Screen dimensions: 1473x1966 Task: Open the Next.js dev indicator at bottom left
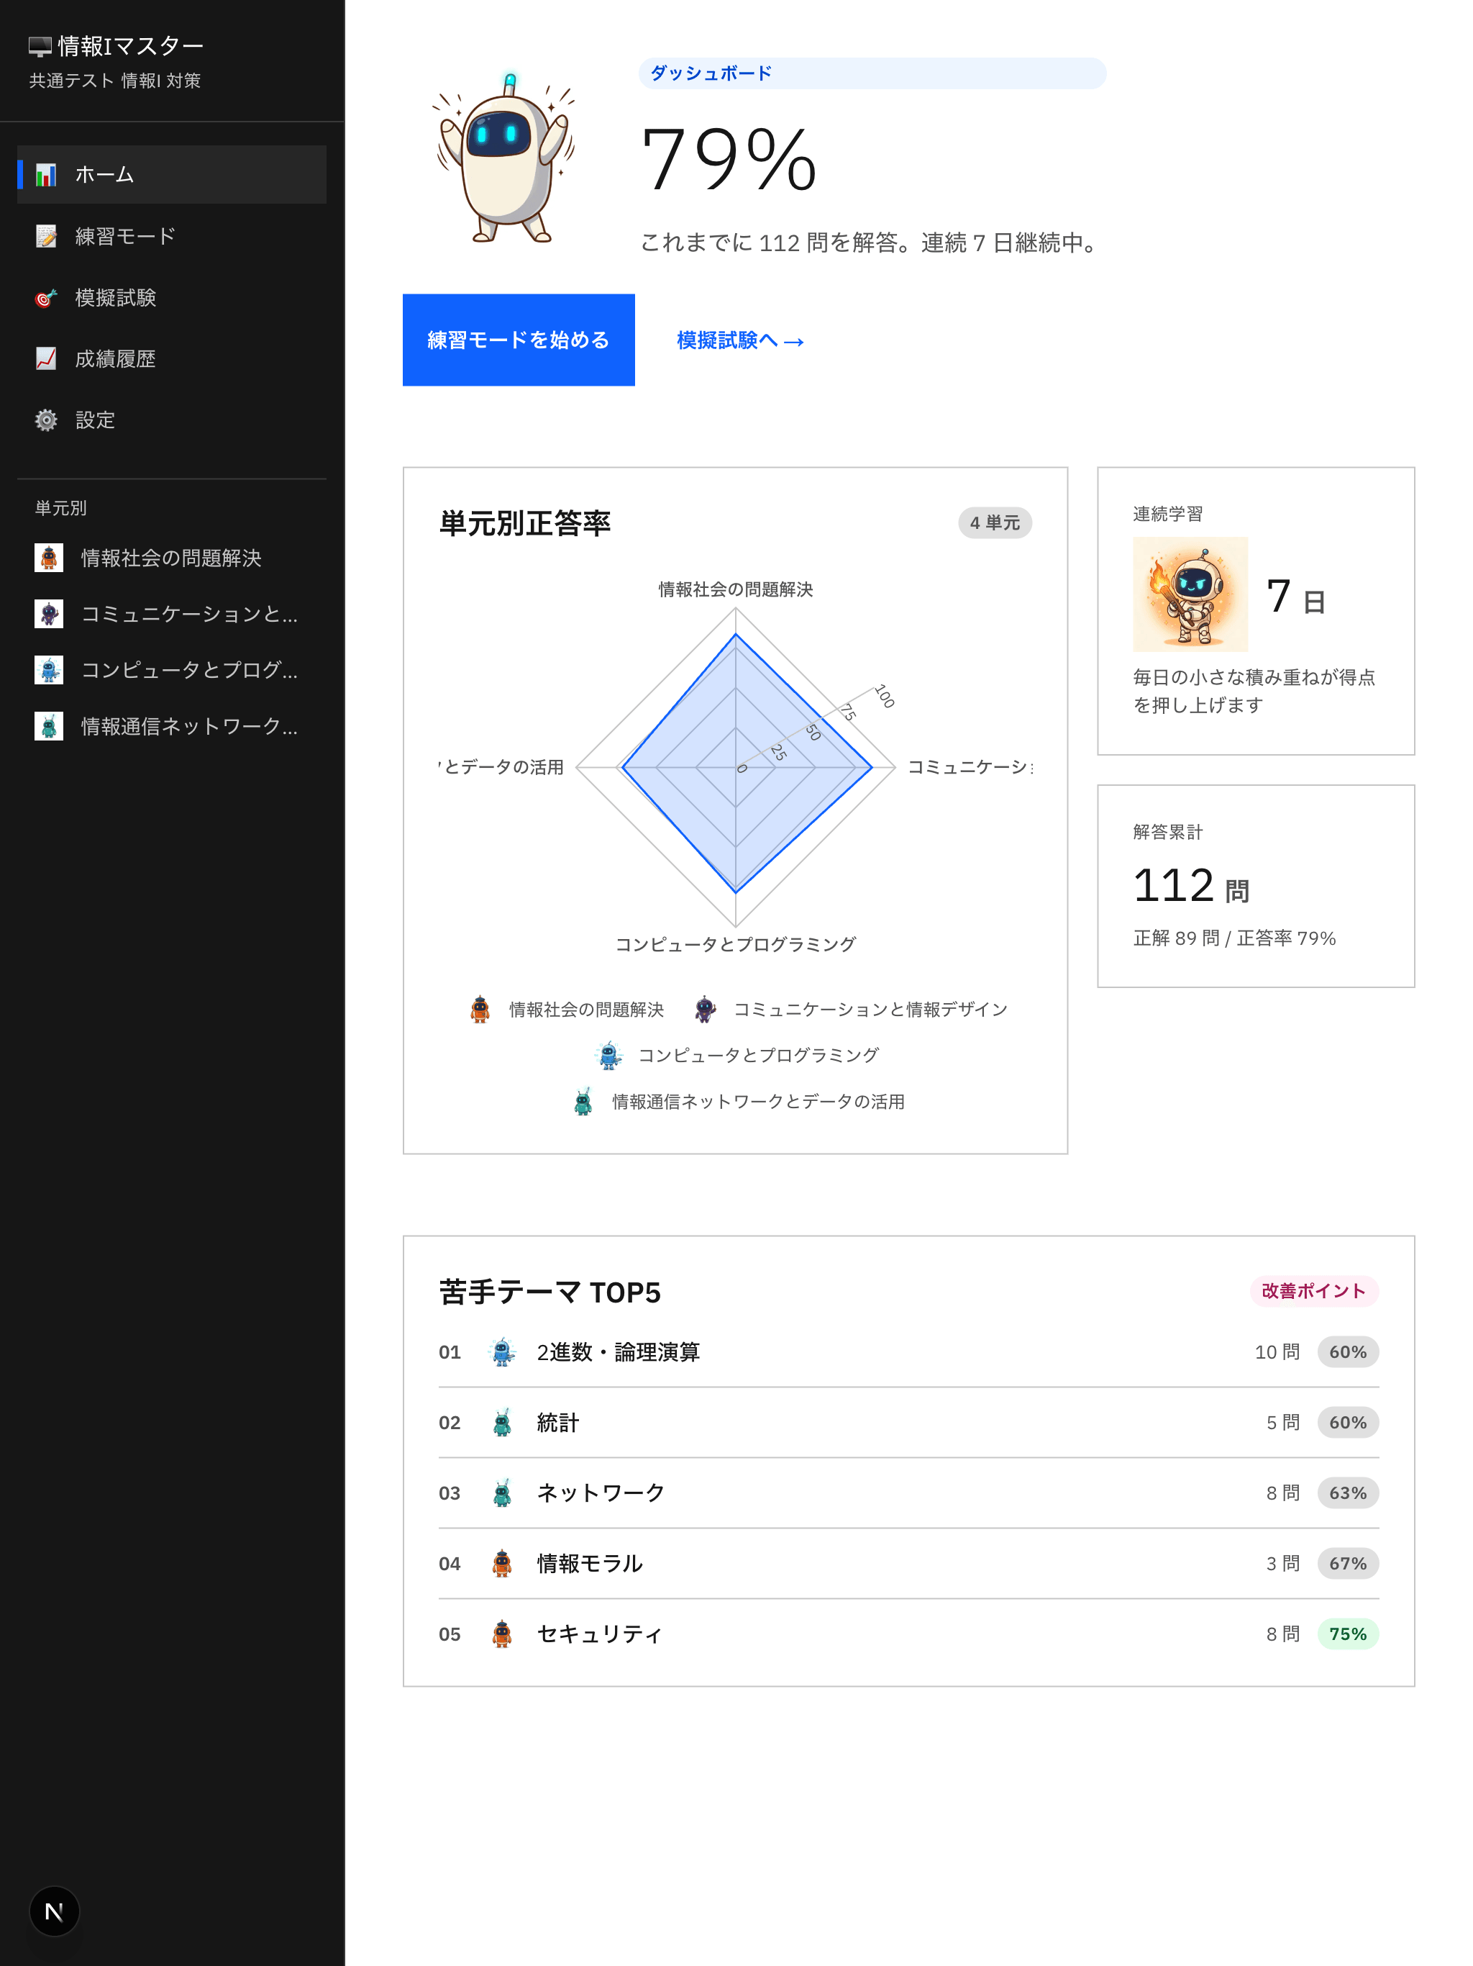(x=54, y=1910)
